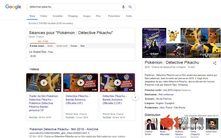
Task: Open 'Détective Pikachu - Bande Annonce Officielle (VF)' link
Action: [77, 100]
